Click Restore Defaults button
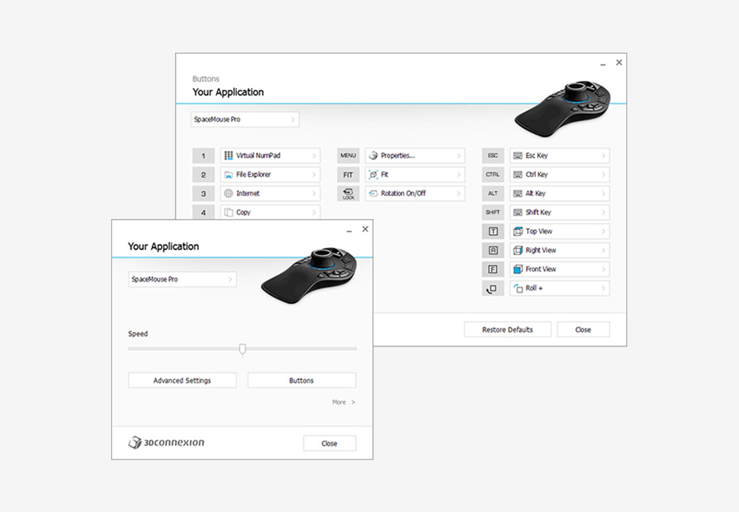The width and height of the screenshot is (739, 512). tap(507, 329)
